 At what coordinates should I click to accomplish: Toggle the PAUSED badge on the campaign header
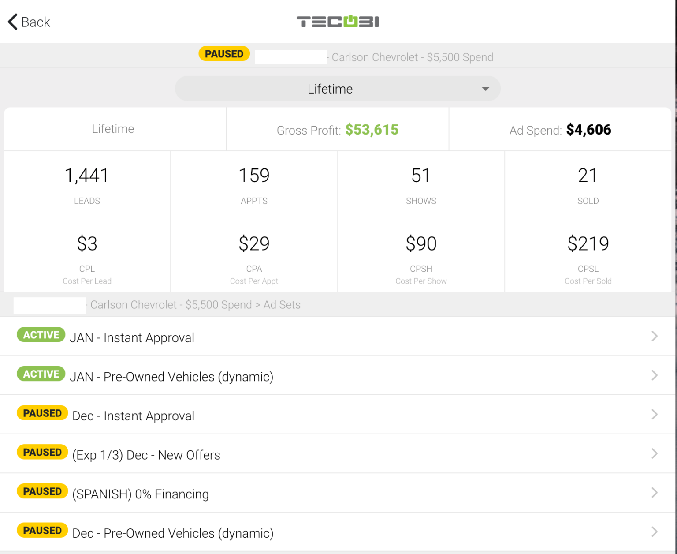tap(224, 53)
